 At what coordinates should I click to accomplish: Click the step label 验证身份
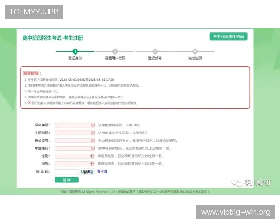click(75, 58)
